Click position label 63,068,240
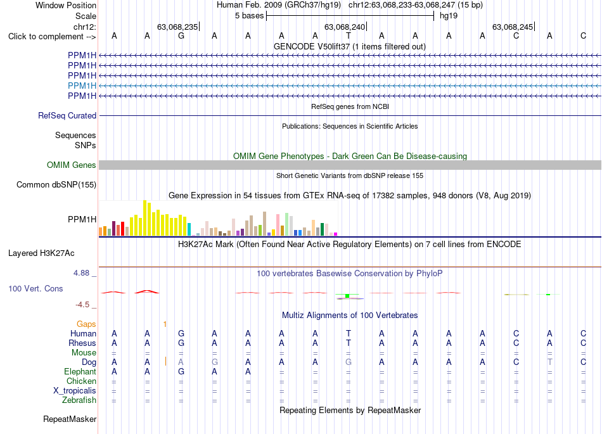The image size is (602, 434). coord(345,27)
